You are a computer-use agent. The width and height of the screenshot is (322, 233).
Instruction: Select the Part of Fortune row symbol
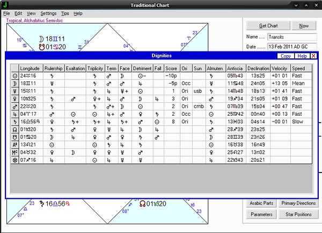[x=14, y=159]
